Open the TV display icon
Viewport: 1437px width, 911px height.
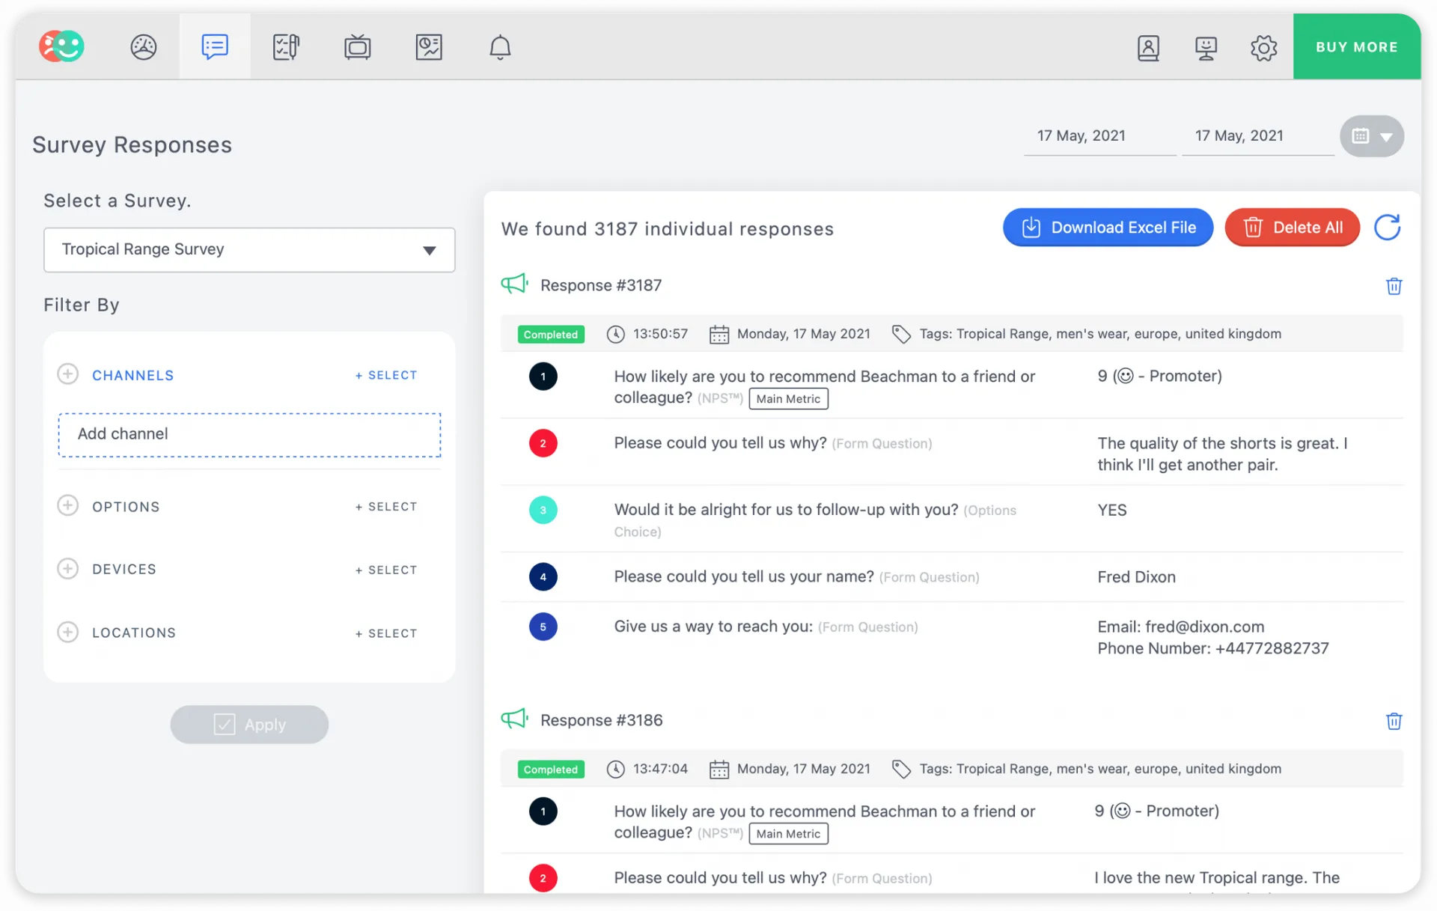(x=357, y=47)
